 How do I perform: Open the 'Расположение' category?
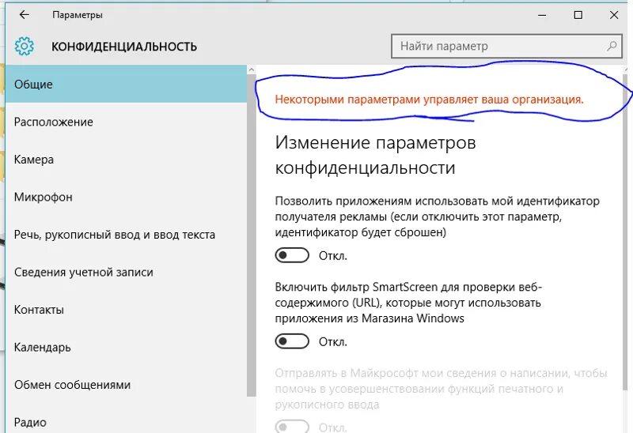(126, 122)
